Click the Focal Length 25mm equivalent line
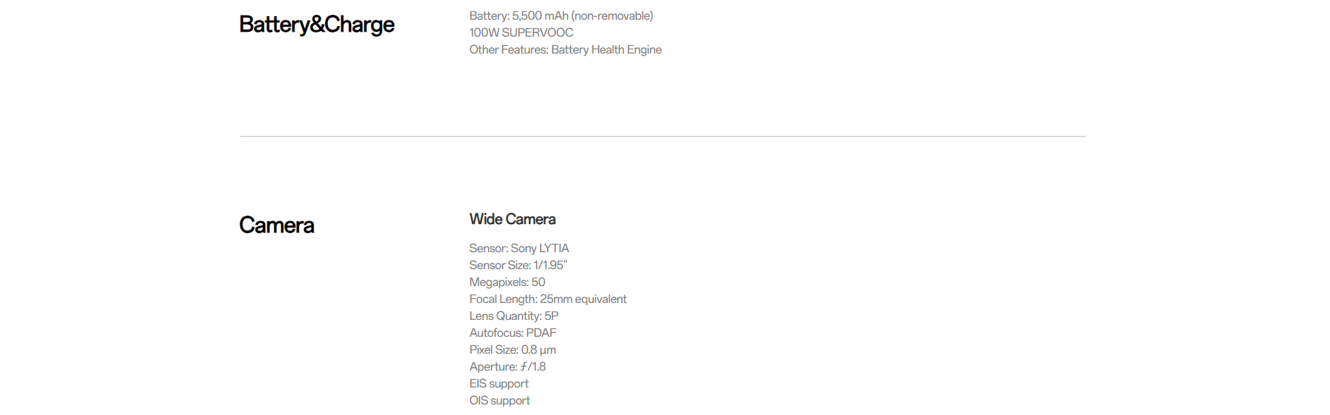Screen dimensions: 1330x415 tap(548, 299)
